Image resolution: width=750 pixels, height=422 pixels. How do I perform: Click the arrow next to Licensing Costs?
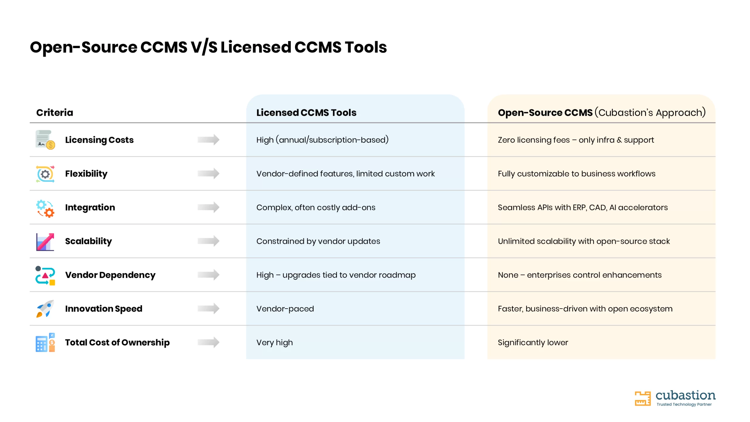tap(208, 140)
